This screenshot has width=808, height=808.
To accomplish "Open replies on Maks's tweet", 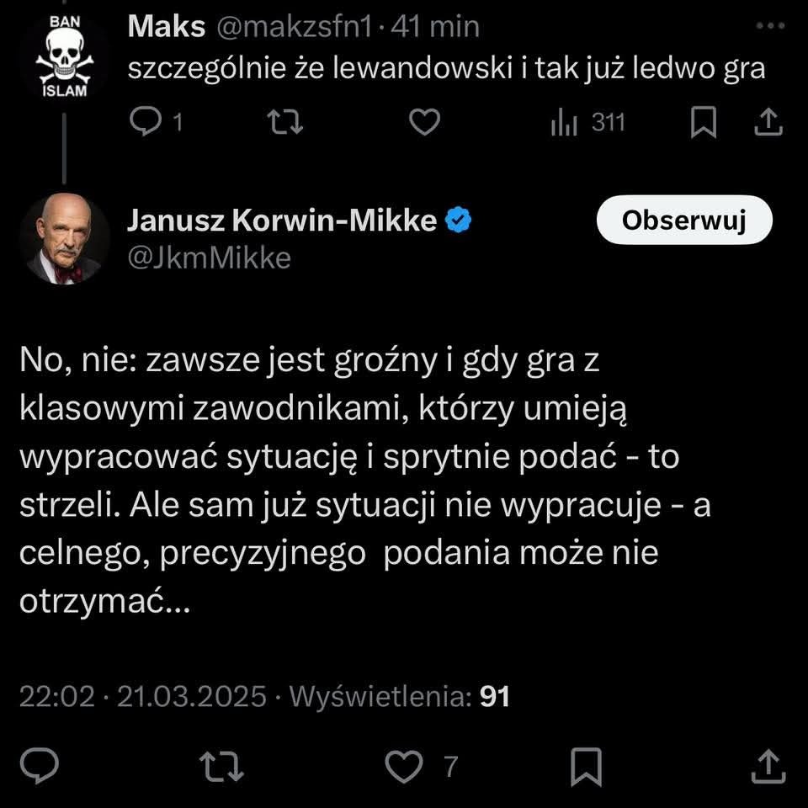I will pyautogui.click(x=155, y=121).
